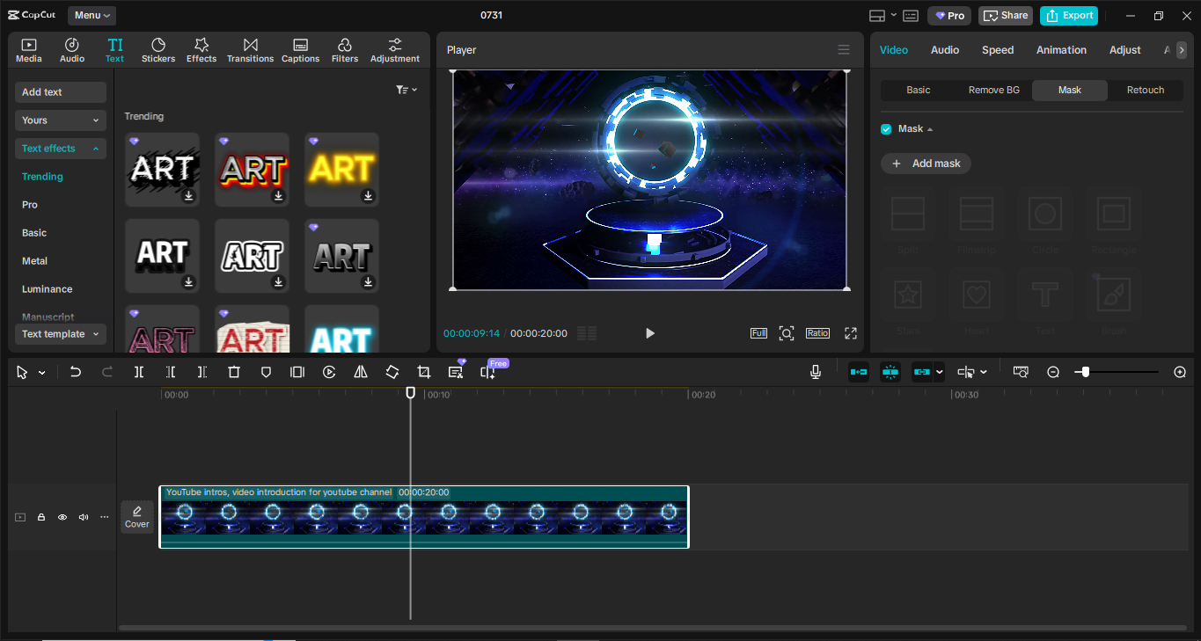Open the Menu dropdown at top left
The height and width of the screenshot is (641, 1201).
pyautogui.click(x=92, y=15)
